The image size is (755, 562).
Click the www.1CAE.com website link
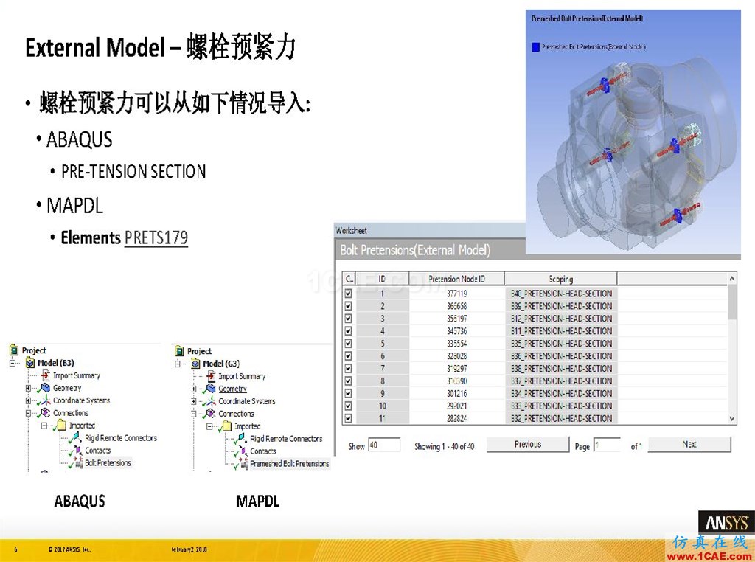pyautogui.click(x=709, y=556)
